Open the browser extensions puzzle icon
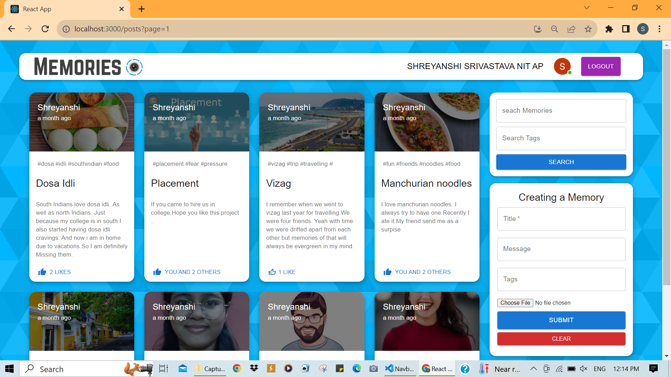The width and height of the screenshot is (671, 377). (x=609, y=29)
